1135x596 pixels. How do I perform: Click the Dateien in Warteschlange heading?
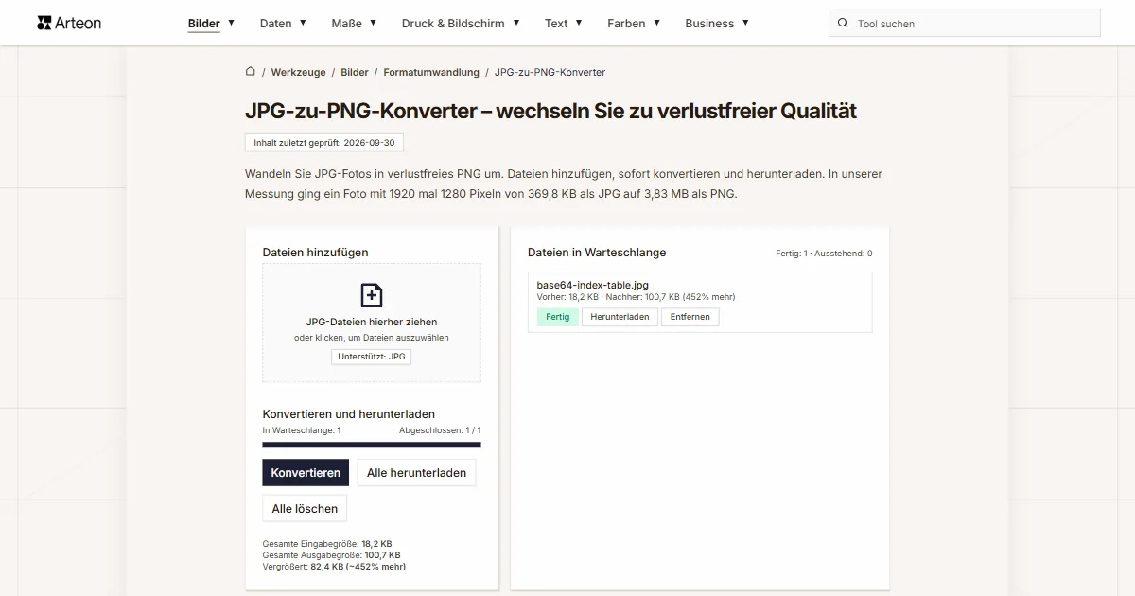coord(597,253)
